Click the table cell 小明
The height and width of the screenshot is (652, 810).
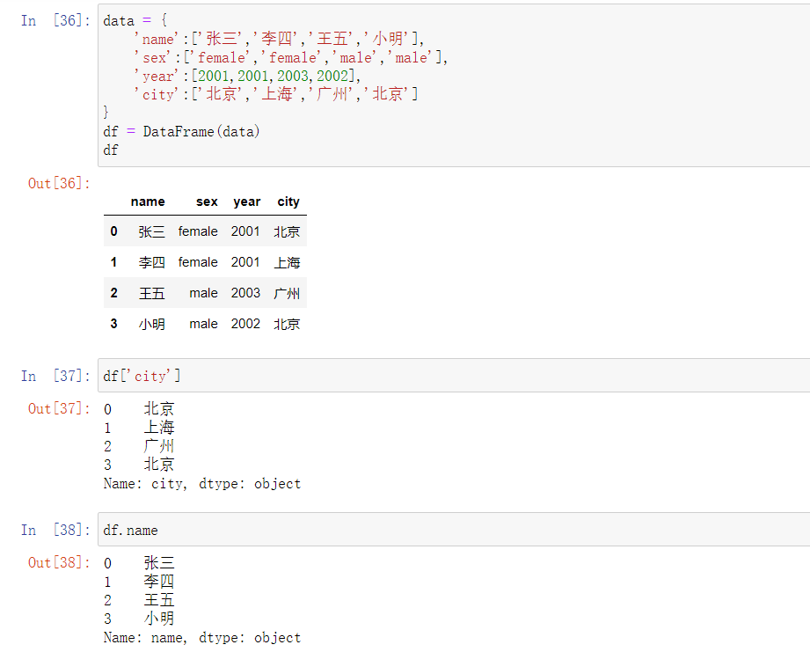coord(152,324)
